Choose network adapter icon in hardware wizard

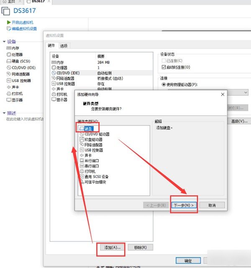click(82, 145)
